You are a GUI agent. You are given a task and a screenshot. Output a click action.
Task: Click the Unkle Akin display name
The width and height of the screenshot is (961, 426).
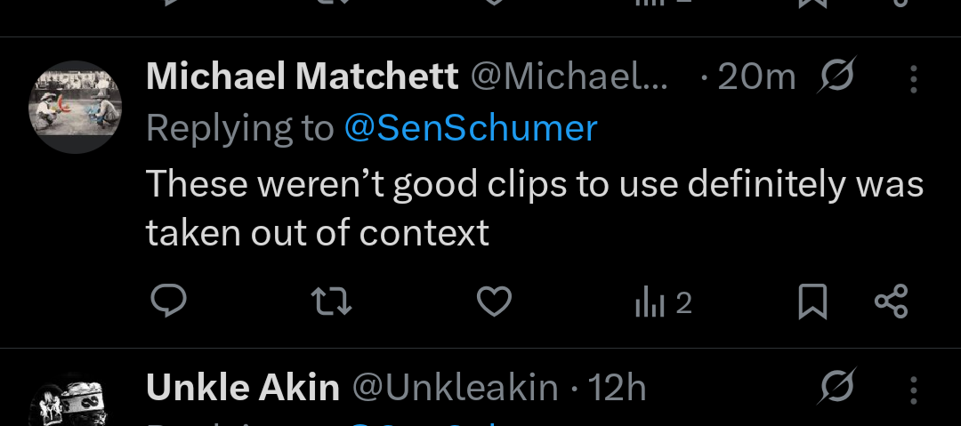pyautogui.click(x=242, y=388)
